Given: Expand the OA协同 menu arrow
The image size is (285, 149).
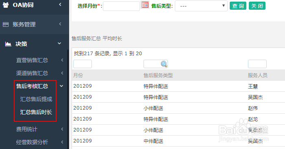Looking at the screenshot, I should pos(60,4).
